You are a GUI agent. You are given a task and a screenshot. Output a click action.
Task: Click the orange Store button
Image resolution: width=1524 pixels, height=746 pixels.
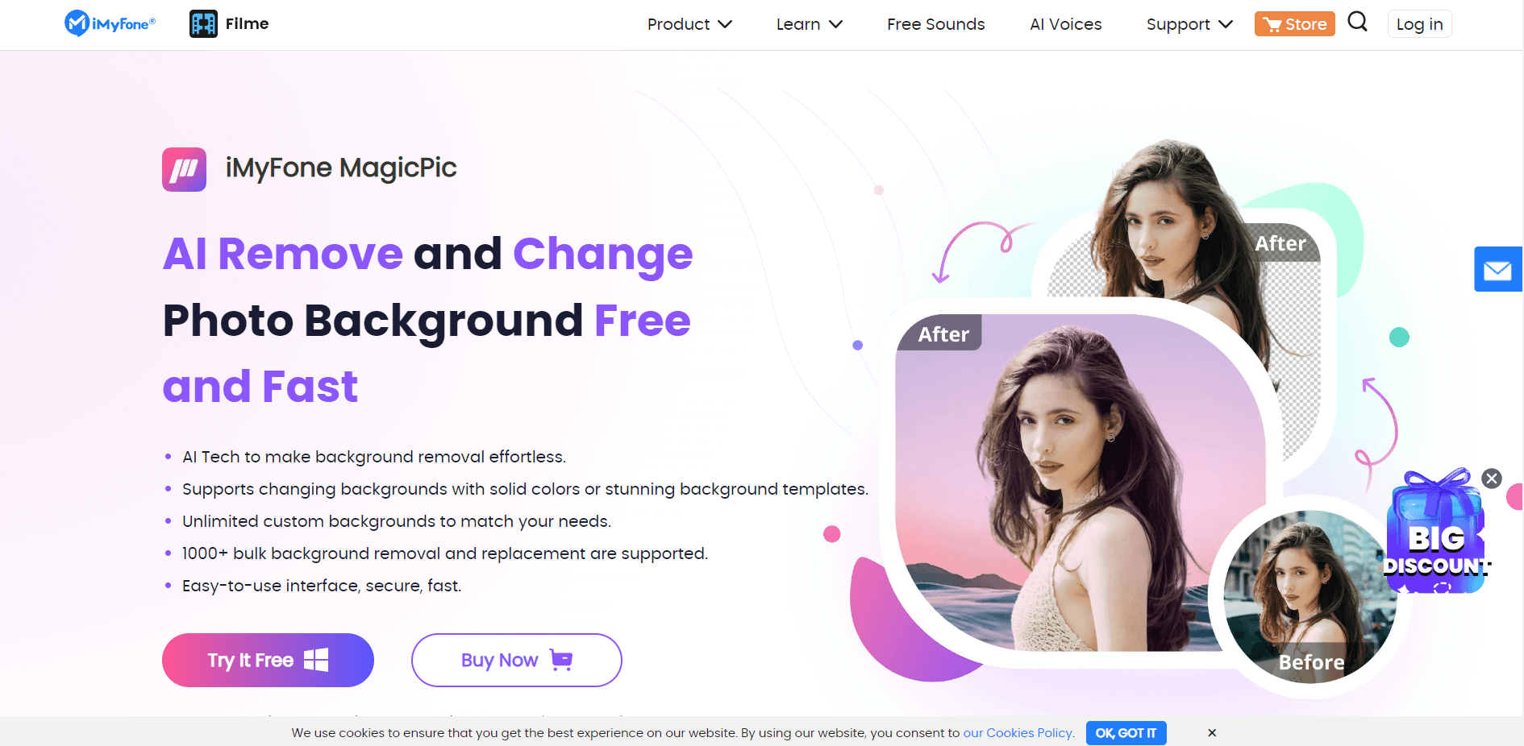pos(1295,24)
